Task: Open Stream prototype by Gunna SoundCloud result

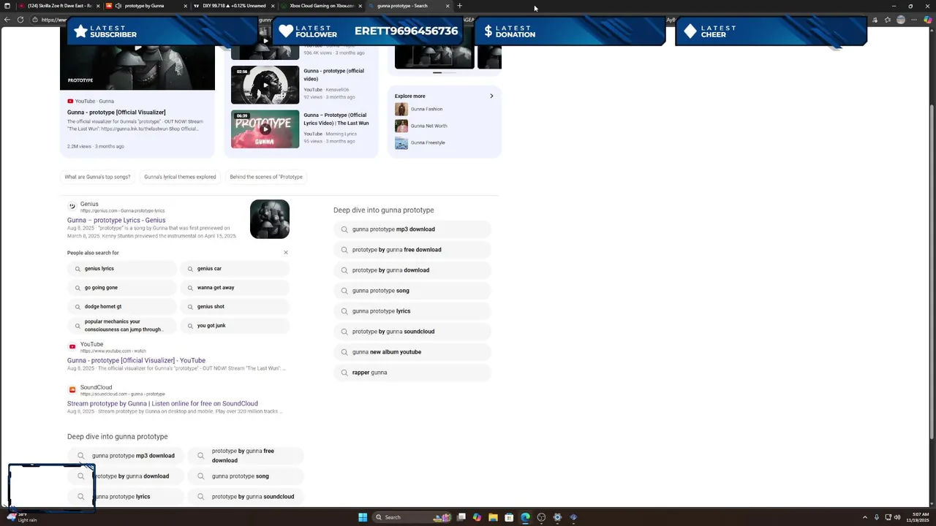Action: tap(162, 403)
